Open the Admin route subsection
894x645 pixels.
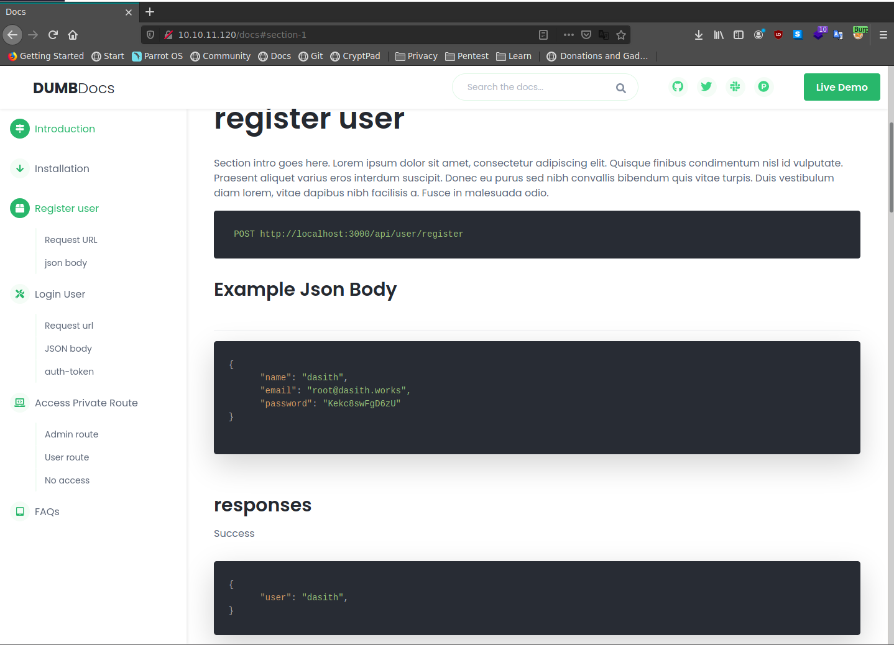71,434
